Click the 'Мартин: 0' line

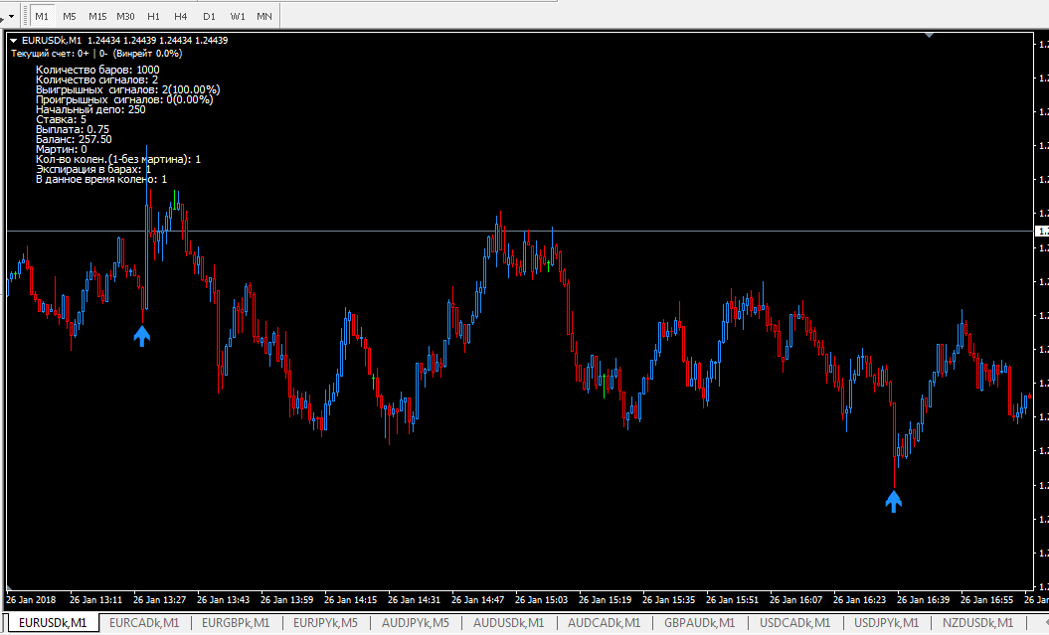62,150
